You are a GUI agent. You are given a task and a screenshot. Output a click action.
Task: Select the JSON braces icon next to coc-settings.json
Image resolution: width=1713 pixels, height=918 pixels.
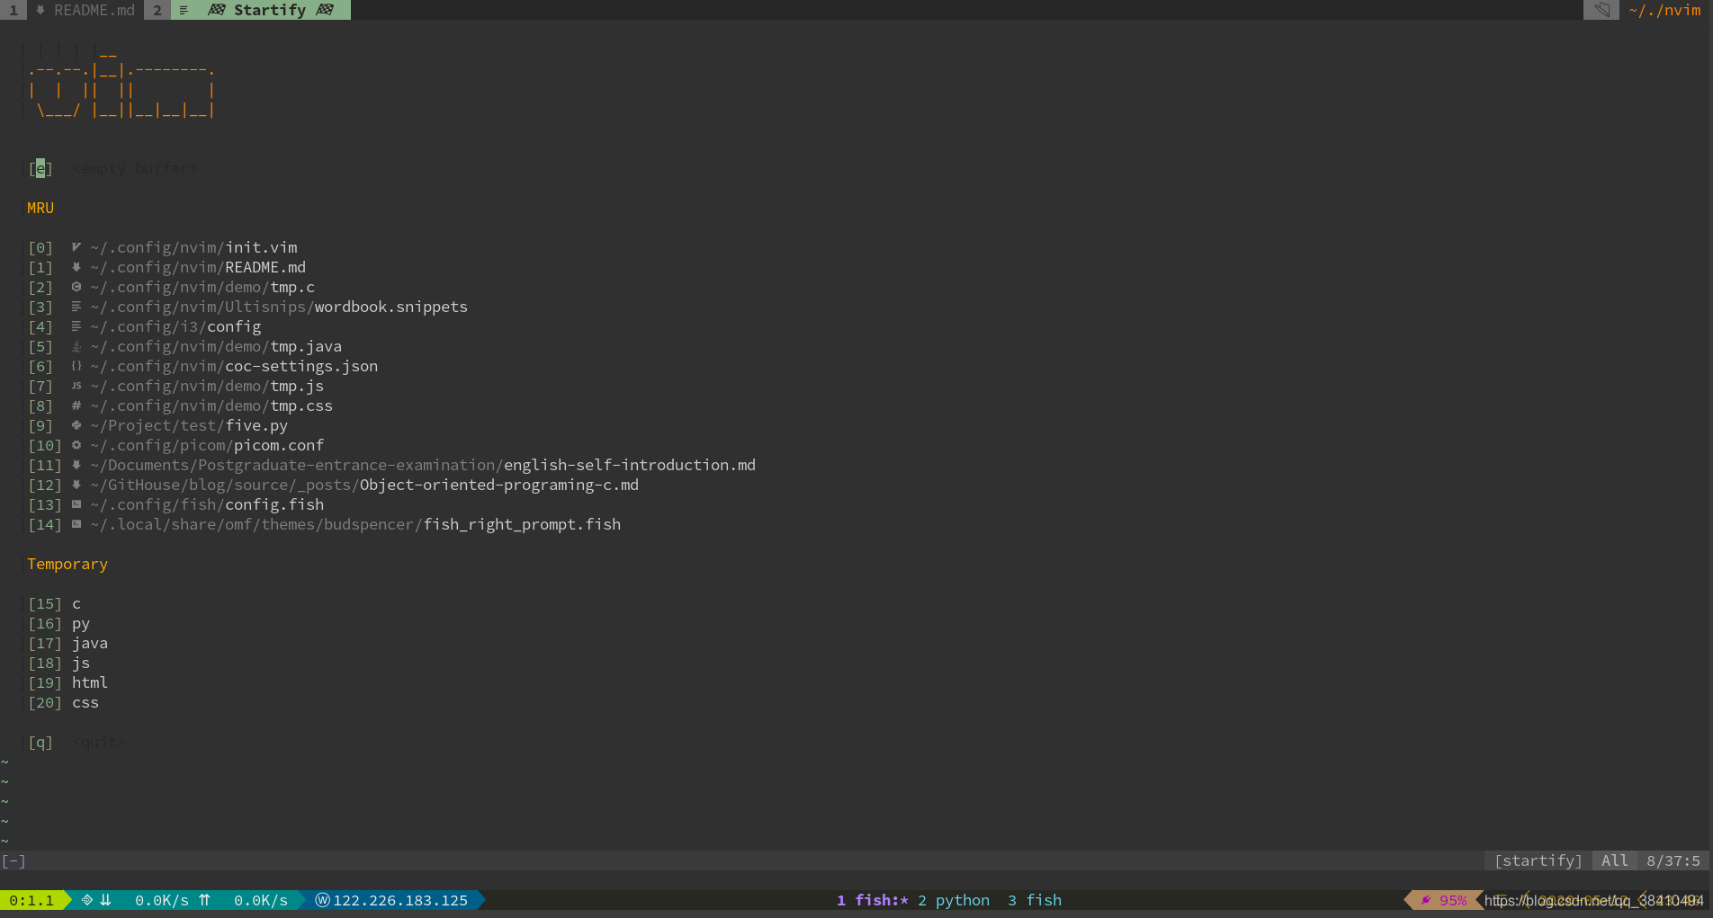coord(76,366)
